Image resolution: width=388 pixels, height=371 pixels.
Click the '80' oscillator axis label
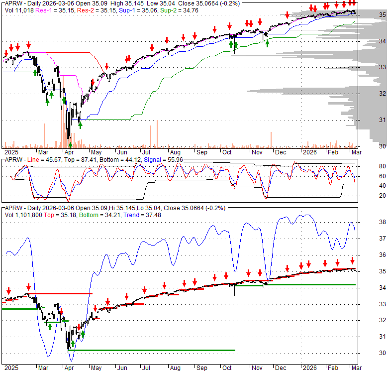tap(383, 166)
